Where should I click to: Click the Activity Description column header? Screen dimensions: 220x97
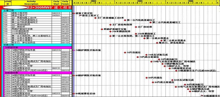point(31,3)
